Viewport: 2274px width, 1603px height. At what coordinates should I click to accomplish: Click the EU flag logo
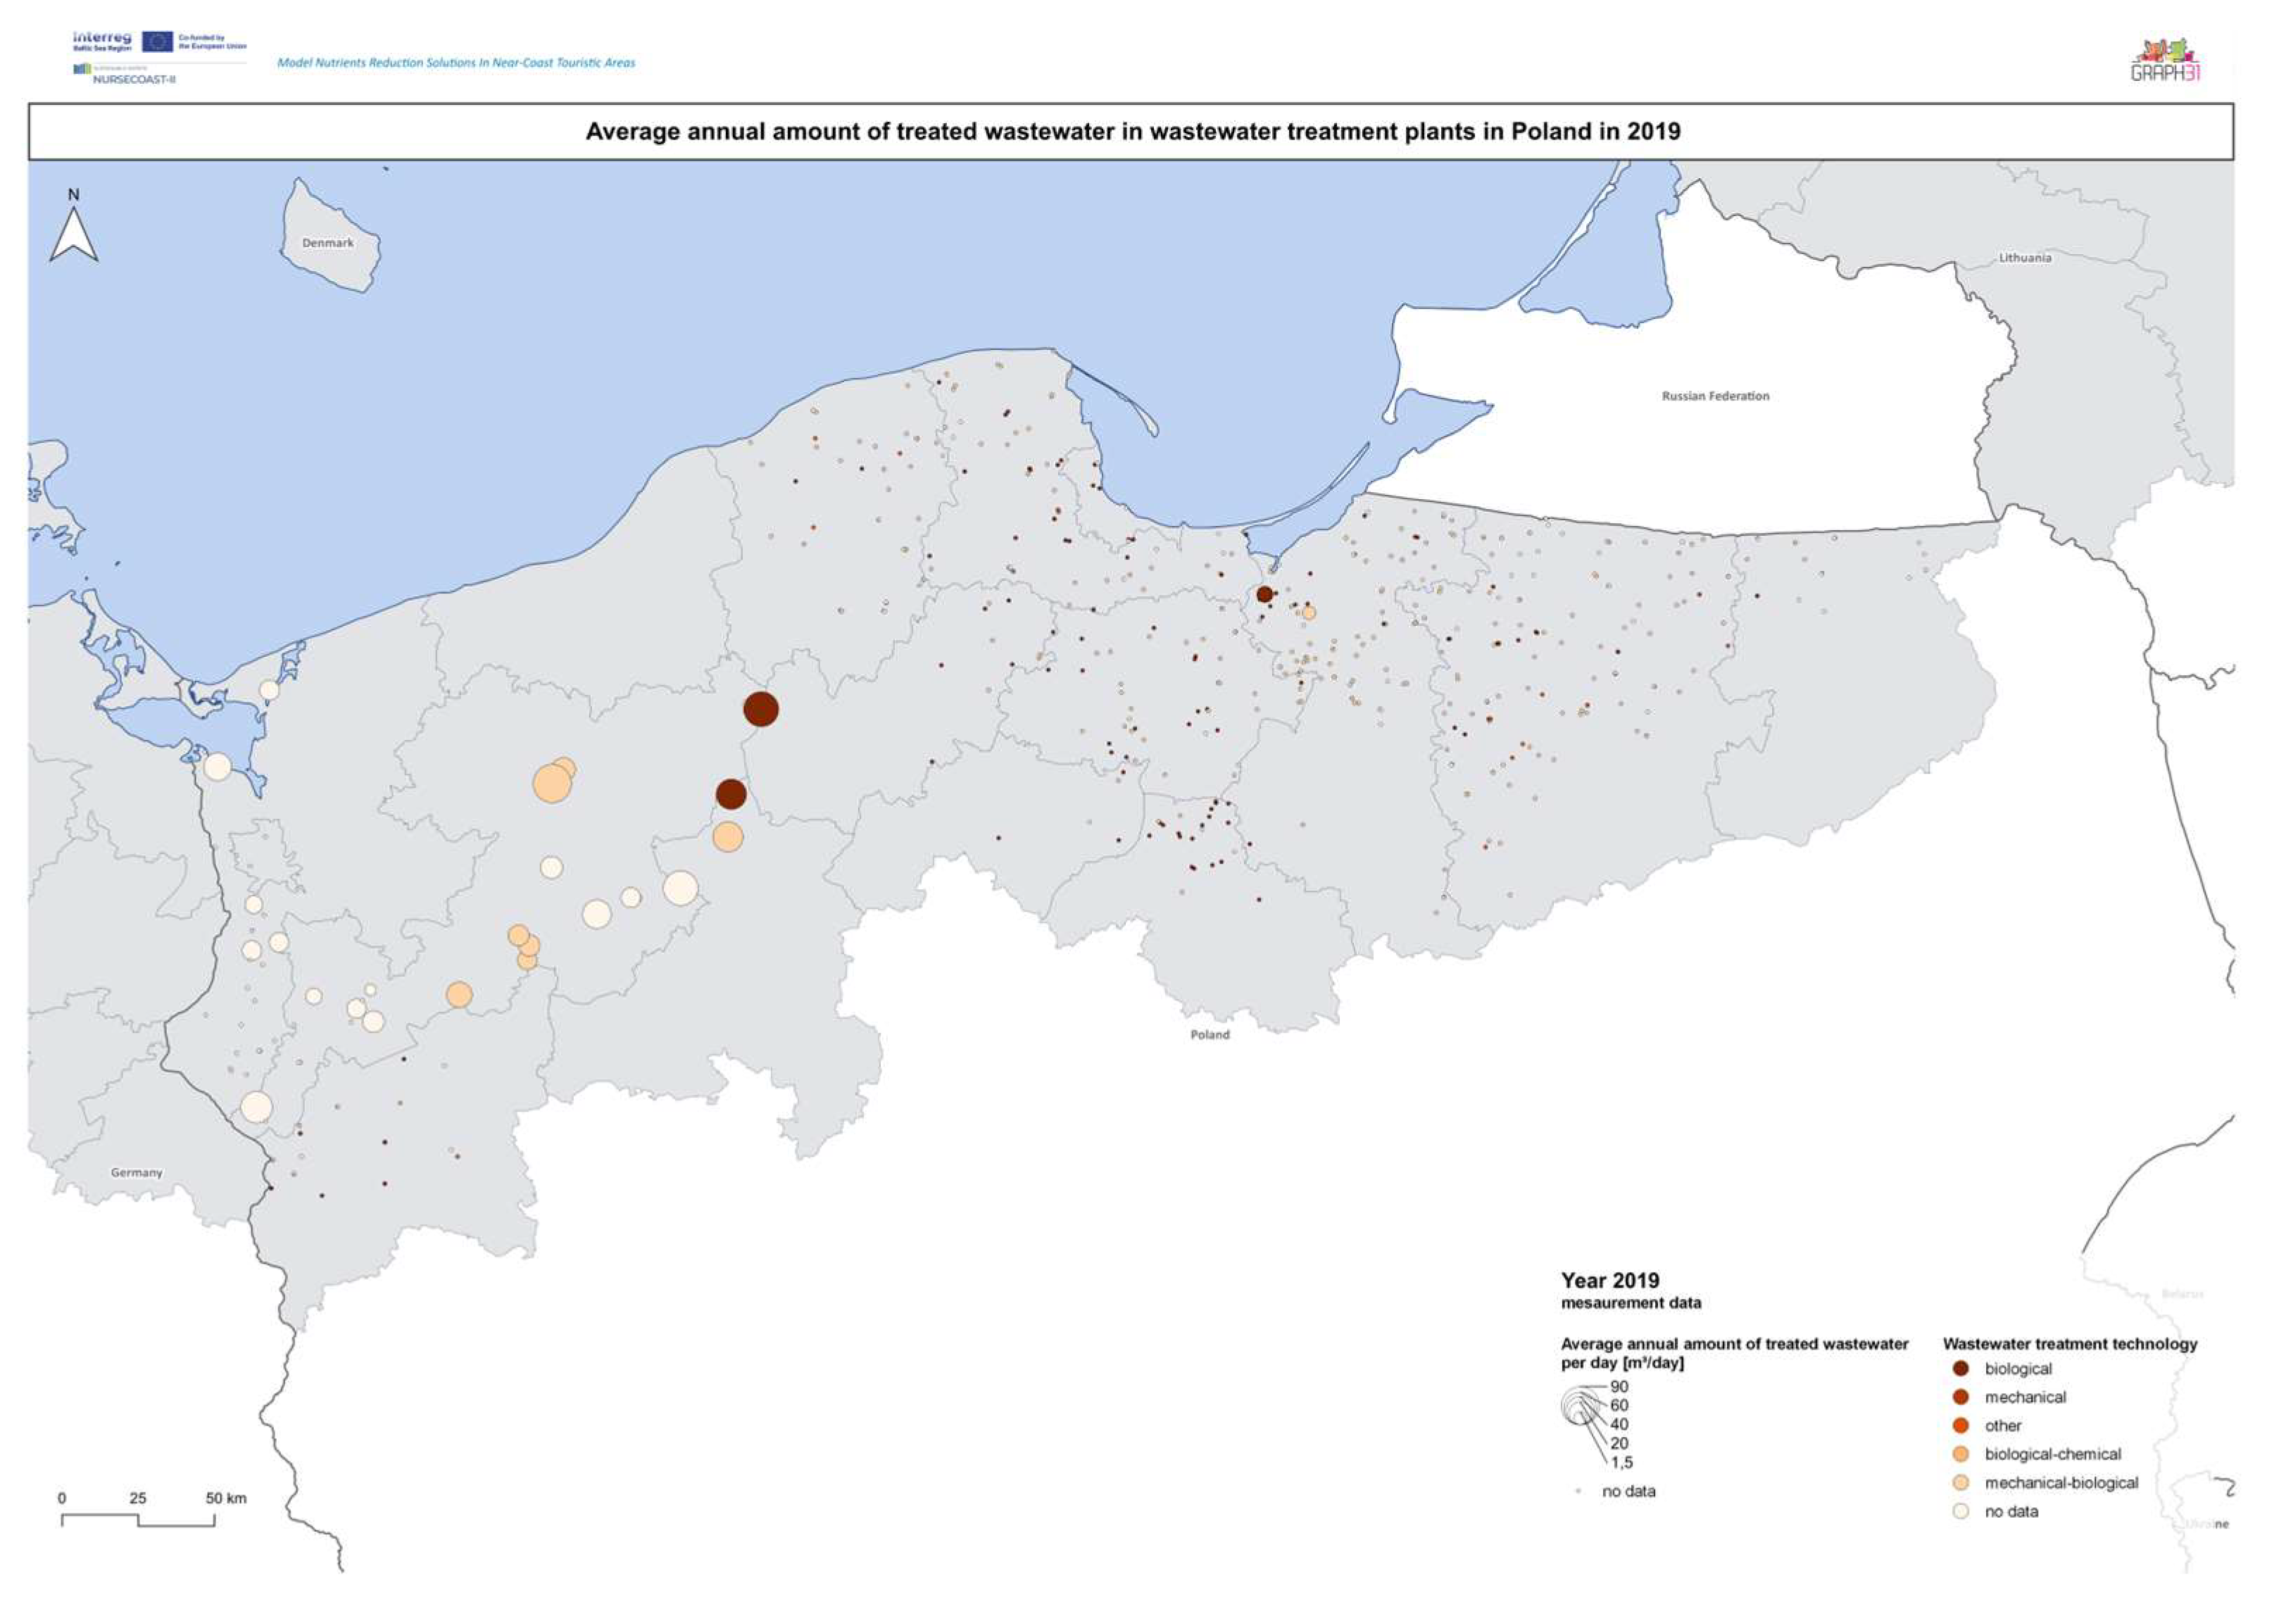pyautogui.click(x=158, y=41)
